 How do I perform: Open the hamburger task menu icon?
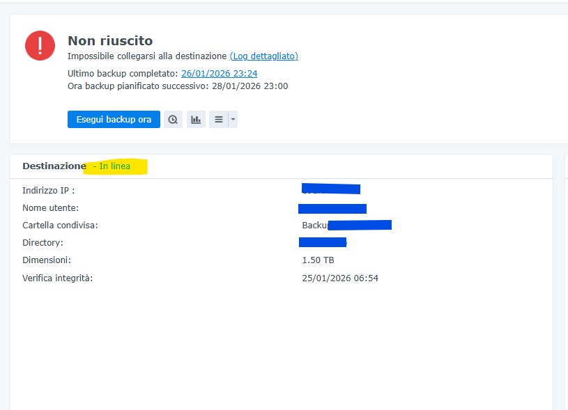[x=218, y=120]
